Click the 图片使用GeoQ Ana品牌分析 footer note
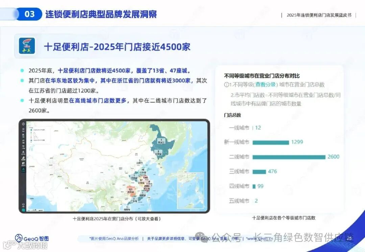The width and height of the screenshot is (365, 252). 114,238
